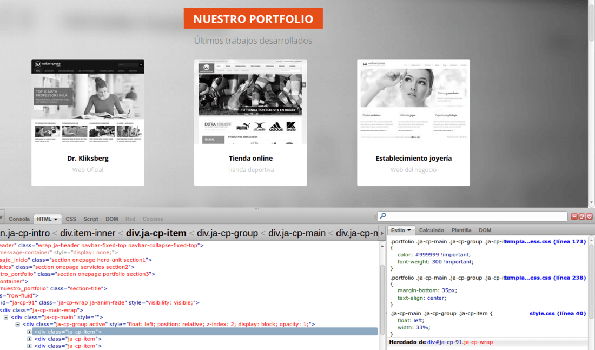Image resolution: width=595 pixels, height=350 pixels.
Task: Click the web page vertical scrollbar thumb
Action: [x=592, y=24]
